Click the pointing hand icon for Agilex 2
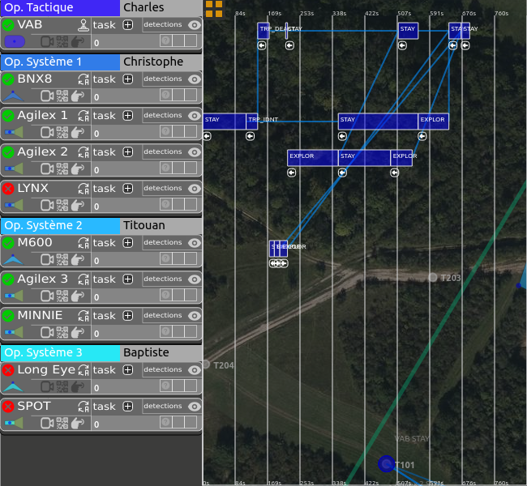 pos(78,168)
